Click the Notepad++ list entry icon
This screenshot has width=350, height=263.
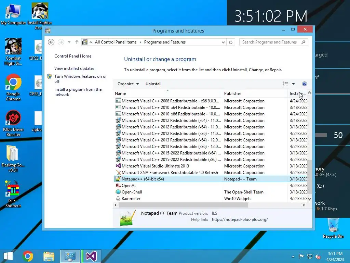tap(118, 179)
